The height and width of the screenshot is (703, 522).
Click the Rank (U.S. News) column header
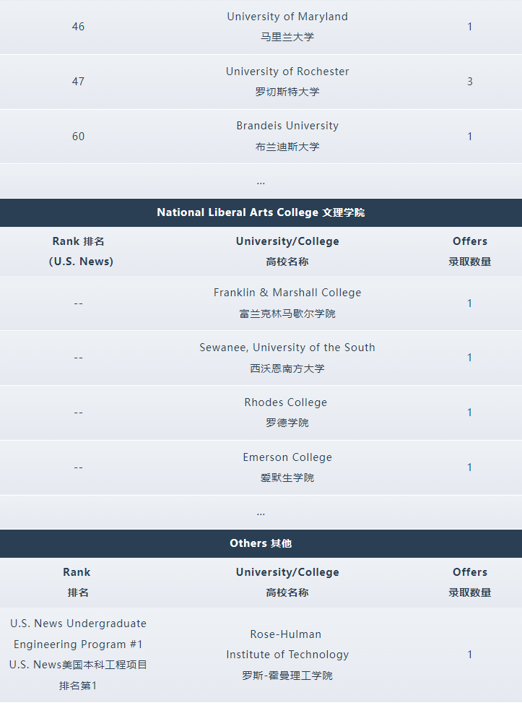tap(81, 251)
